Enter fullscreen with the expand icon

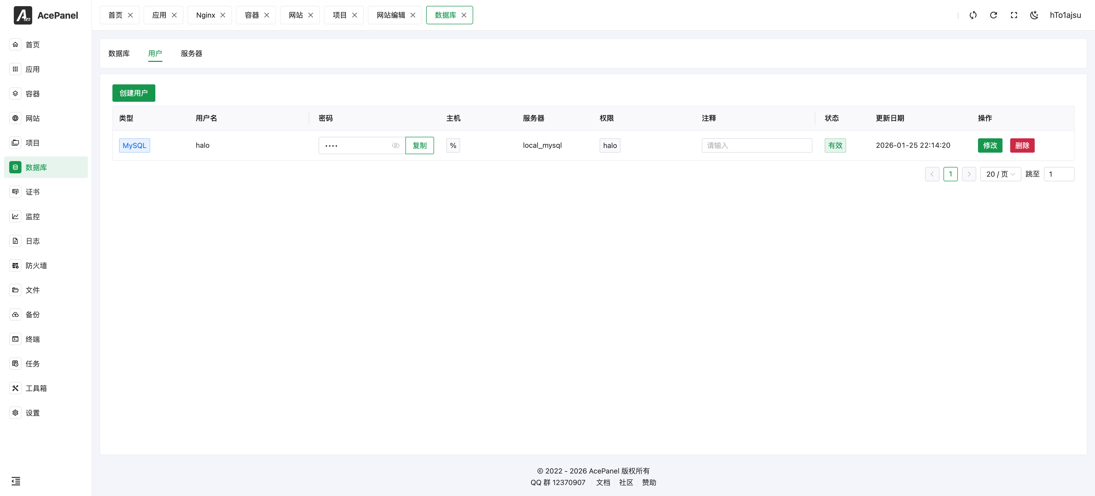pyautogui.click(x=1014, y=15)
